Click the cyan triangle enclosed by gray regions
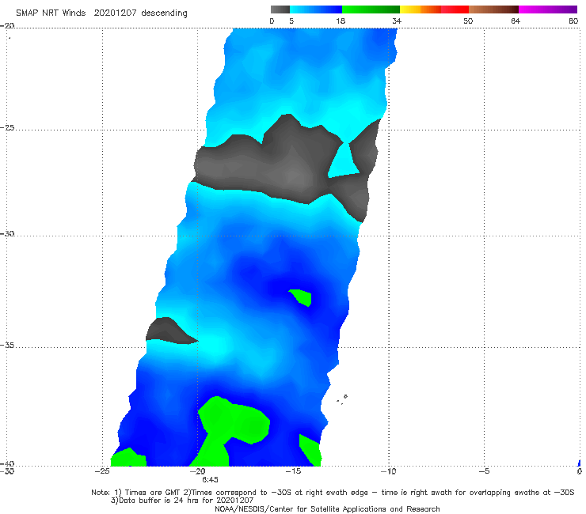 point(342,162)
